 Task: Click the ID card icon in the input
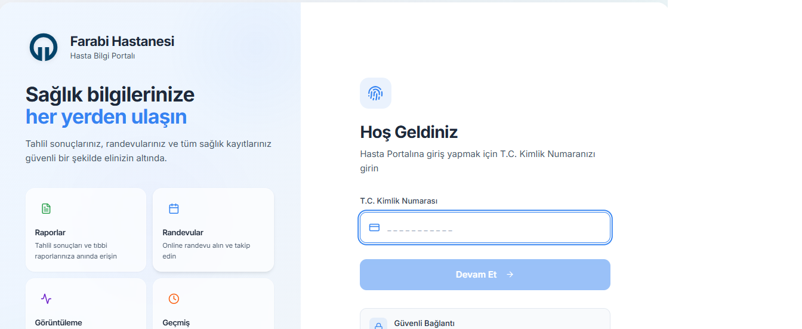(x=374, y=227)
